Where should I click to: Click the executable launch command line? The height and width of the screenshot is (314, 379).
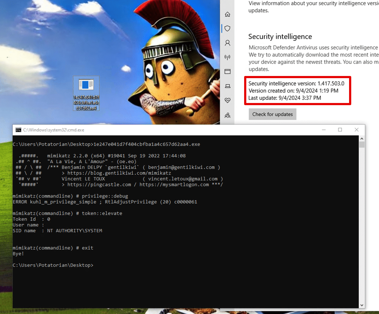pos(106,144)
